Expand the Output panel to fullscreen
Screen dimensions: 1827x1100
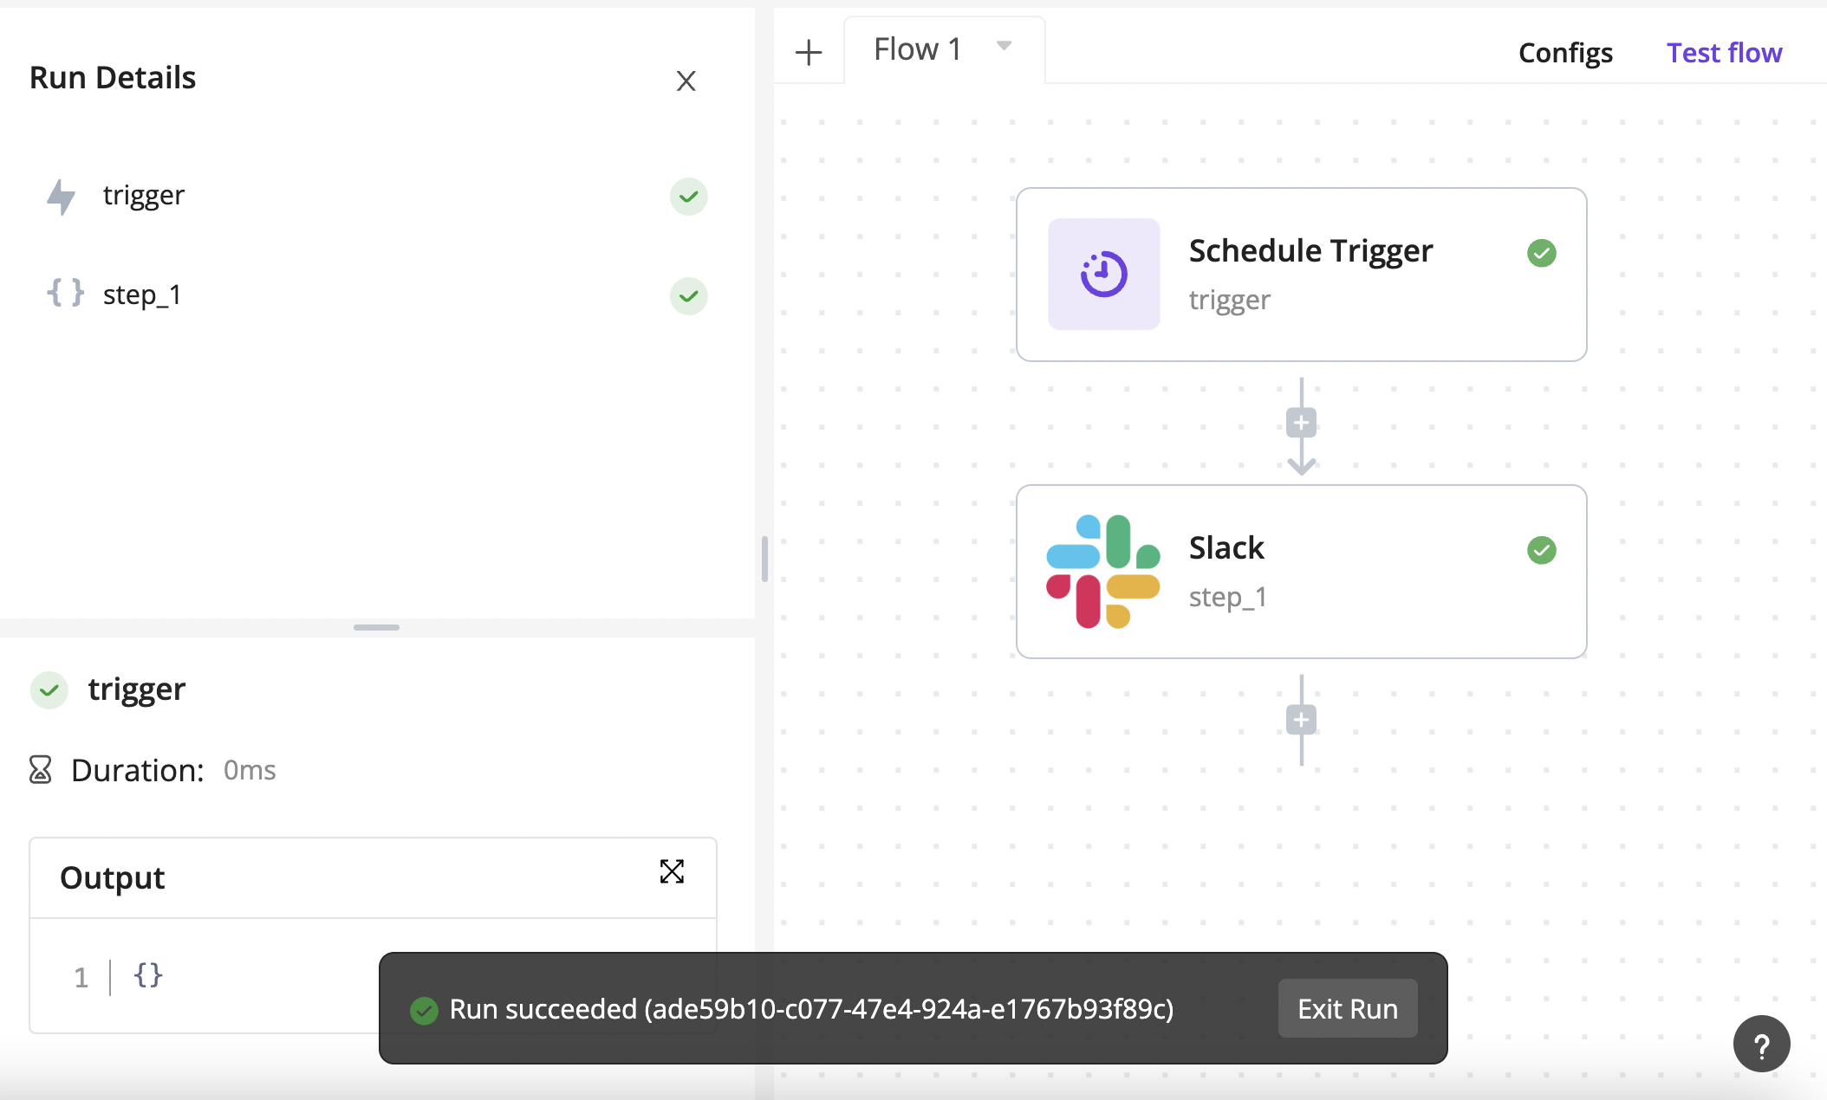pyautogui.click(x=672, y=871)
